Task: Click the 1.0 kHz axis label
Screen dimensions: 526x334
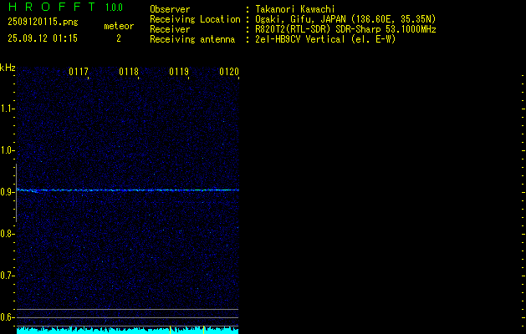Action: tap(7, 150)
